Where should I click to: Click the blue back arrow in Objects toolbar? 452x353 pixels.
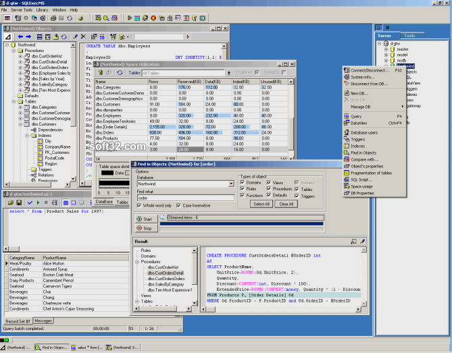20,37
